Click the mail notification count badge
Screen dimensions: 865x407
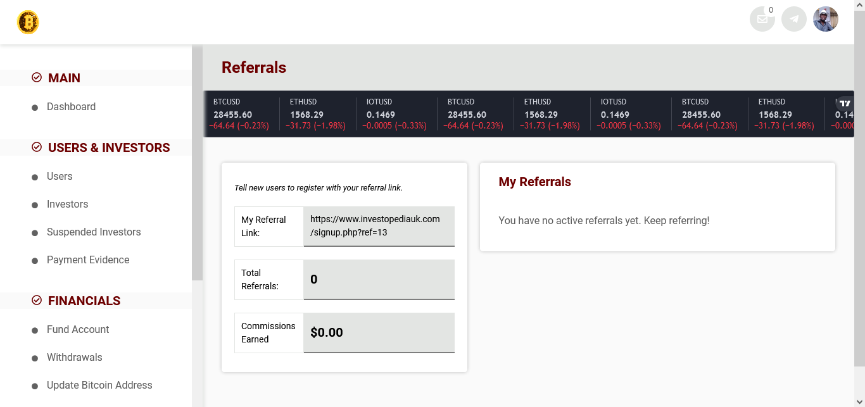tap(771, 10)
